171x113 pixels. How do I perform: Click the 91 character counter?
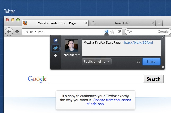tap(138, 62)
